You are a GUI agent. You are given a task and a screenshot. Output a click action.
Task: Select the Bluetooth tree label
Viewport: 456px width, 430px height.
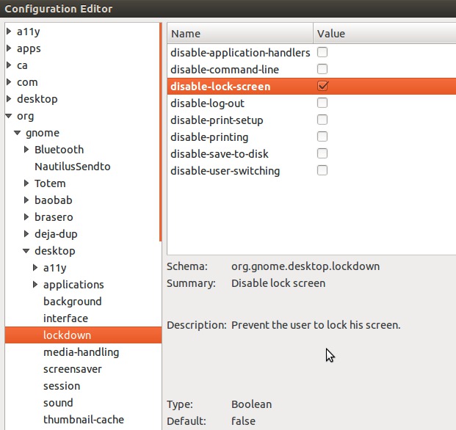click(x=59, y=150)
